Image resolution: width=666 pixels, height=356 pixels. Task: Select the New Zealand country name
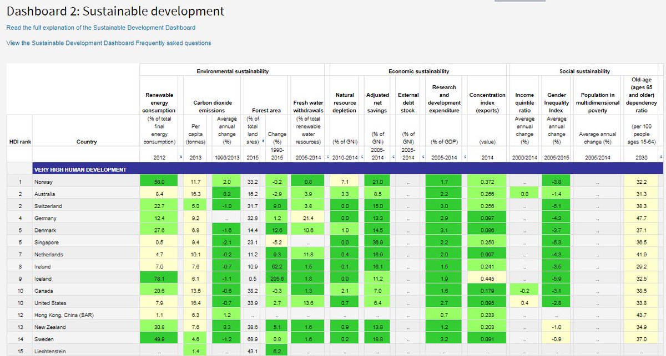click(x=50, y=327)
